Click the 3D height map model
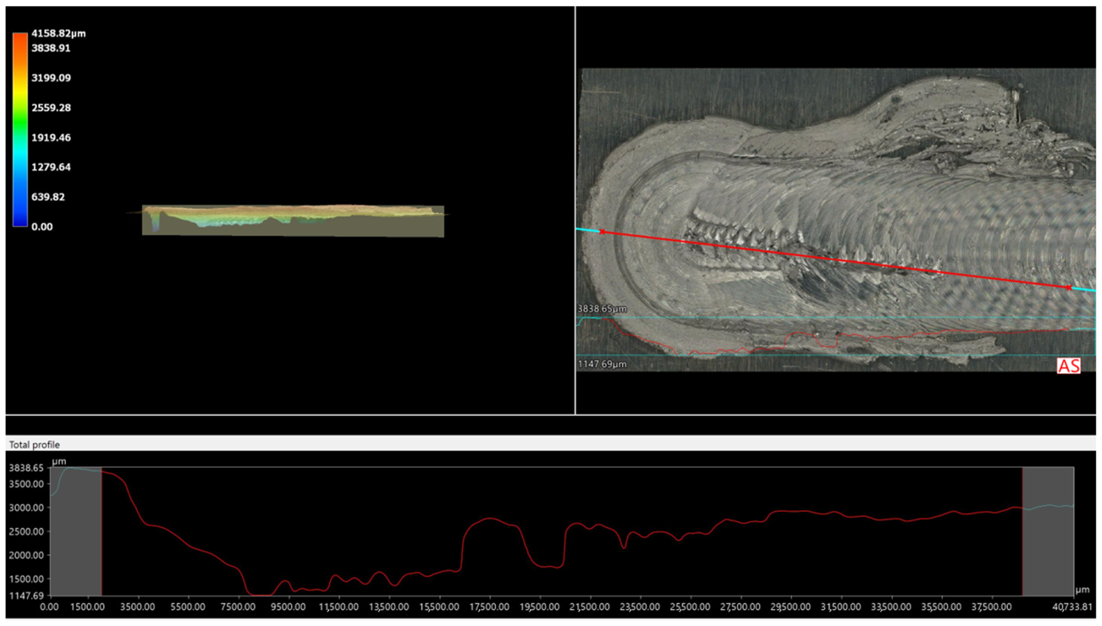Screen dimensions: 1102x626 [293, 221]
